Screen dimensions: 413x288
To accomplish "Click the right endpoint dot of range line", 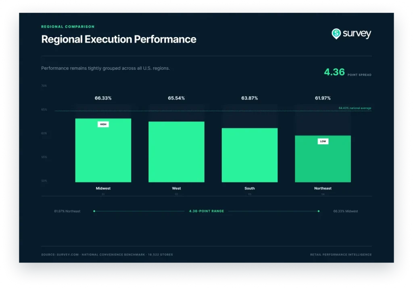I will click(319, 211).
